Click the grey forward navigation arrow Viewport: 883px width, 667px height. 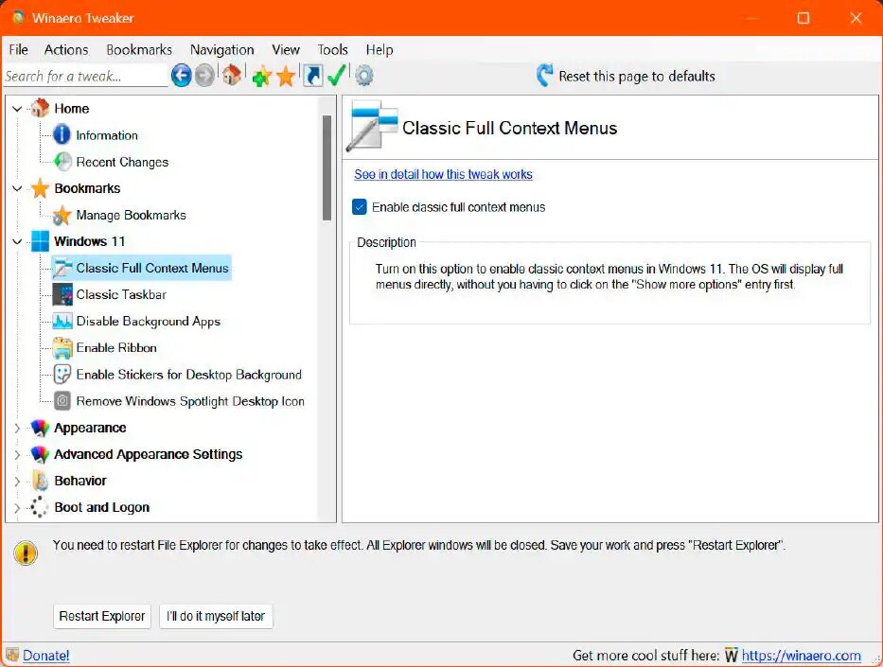[205, 76]
